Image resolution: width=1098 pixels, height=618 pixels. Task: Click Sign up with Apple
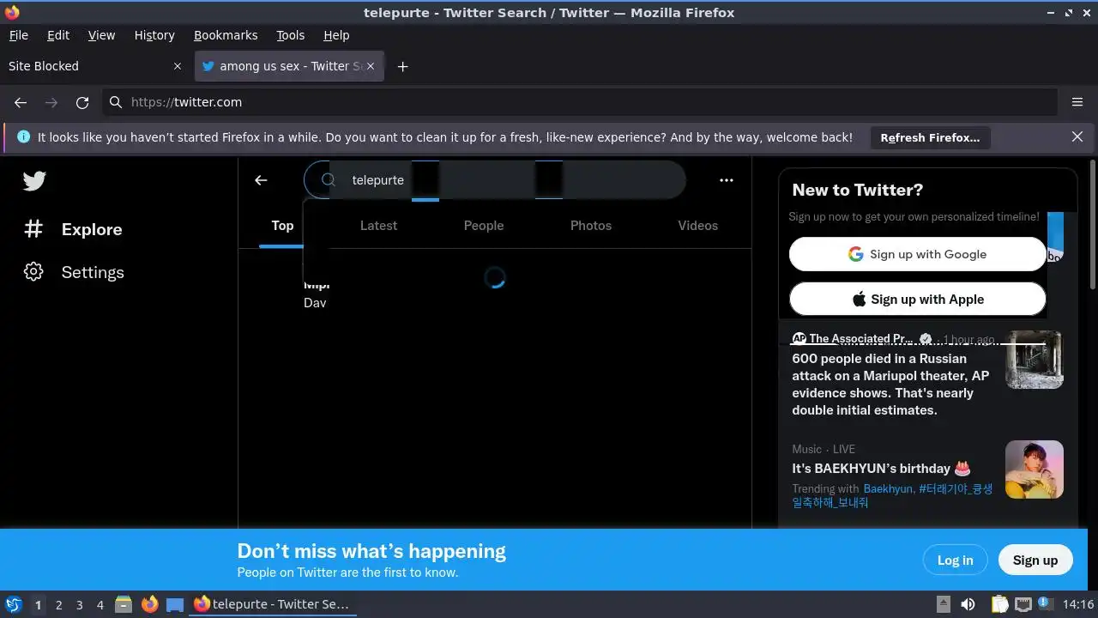coord(917,300)
